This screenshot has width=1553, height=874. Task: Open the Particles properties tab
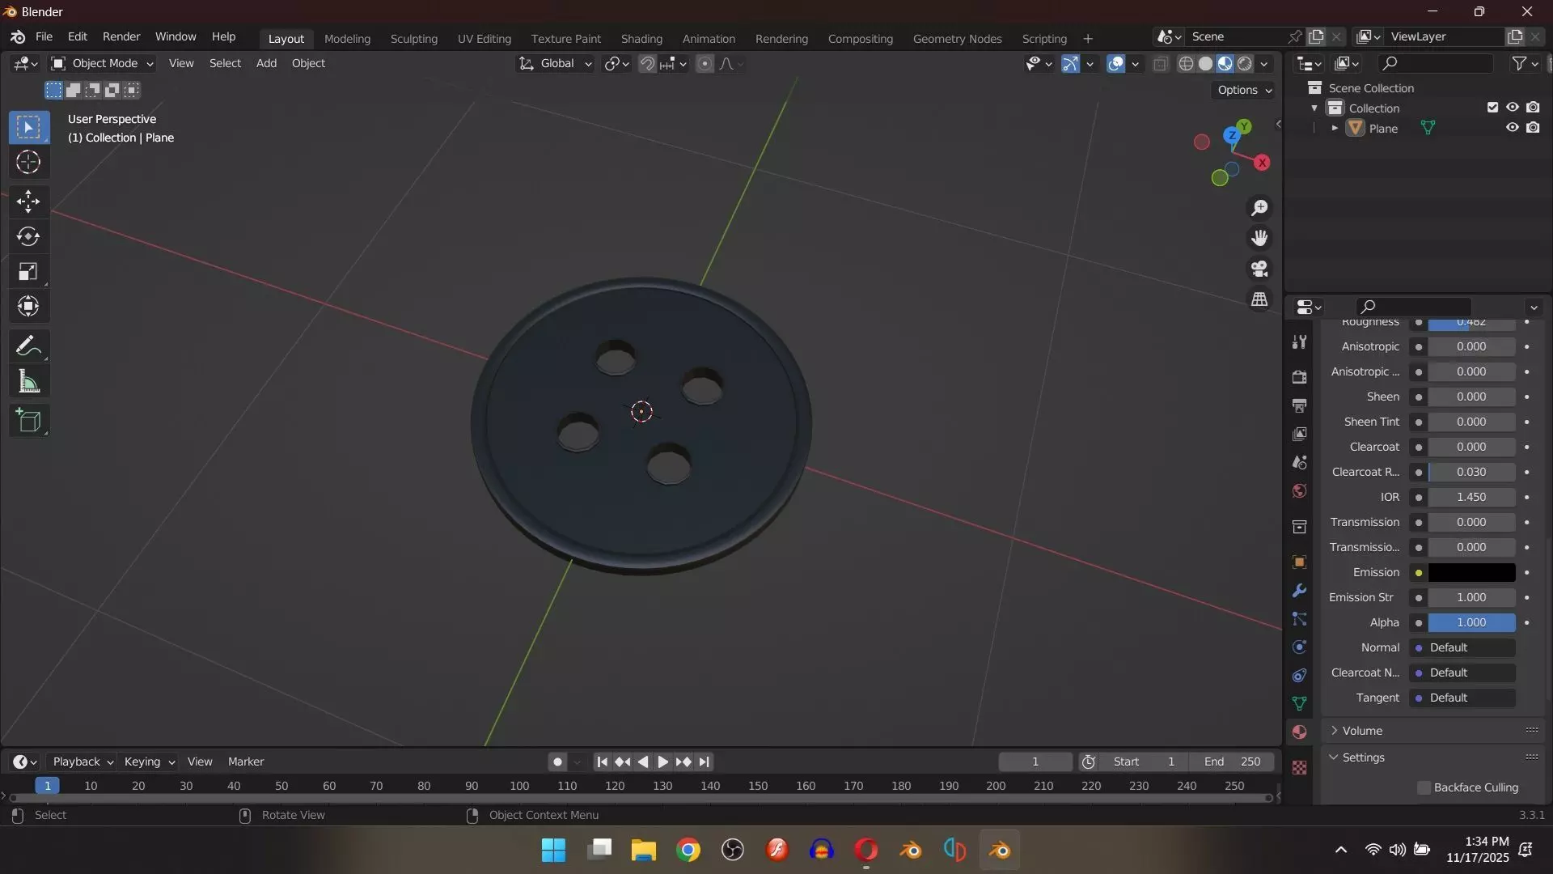1300,618
